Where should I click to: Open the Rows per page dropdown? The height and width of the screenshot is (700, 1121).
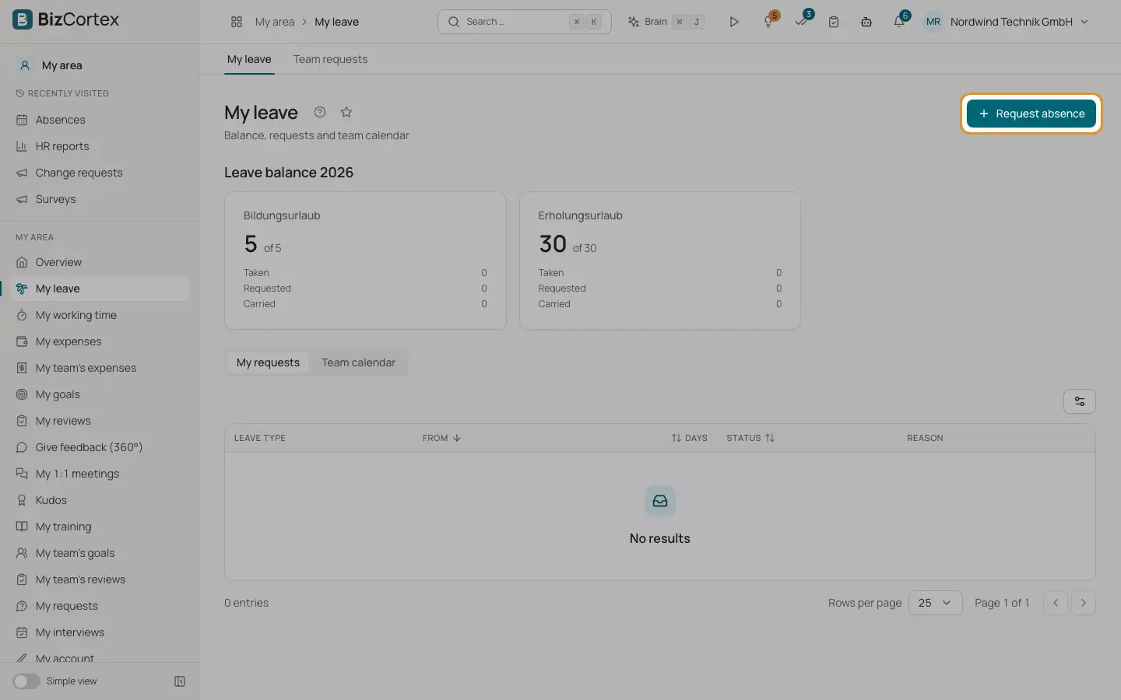tap(935, 603)
